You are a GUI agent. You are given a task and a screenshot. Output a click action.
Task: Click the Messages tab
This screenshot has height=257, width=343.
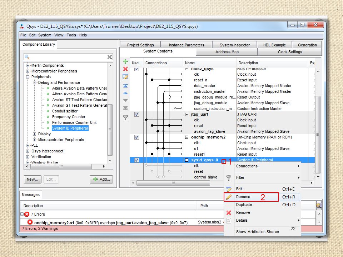point(31,195)
